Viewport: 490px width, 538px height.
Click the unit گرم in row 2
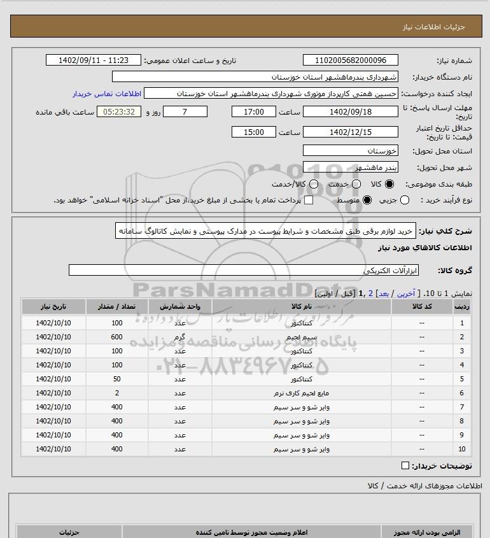pyautogui.click(x=180, y=337)
